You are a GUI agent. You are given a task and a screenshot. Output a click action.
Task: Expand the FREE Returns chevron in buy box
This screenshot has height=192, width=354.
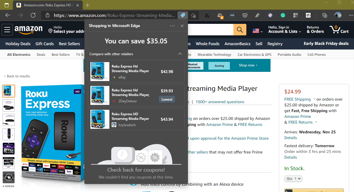pos(316,122)
